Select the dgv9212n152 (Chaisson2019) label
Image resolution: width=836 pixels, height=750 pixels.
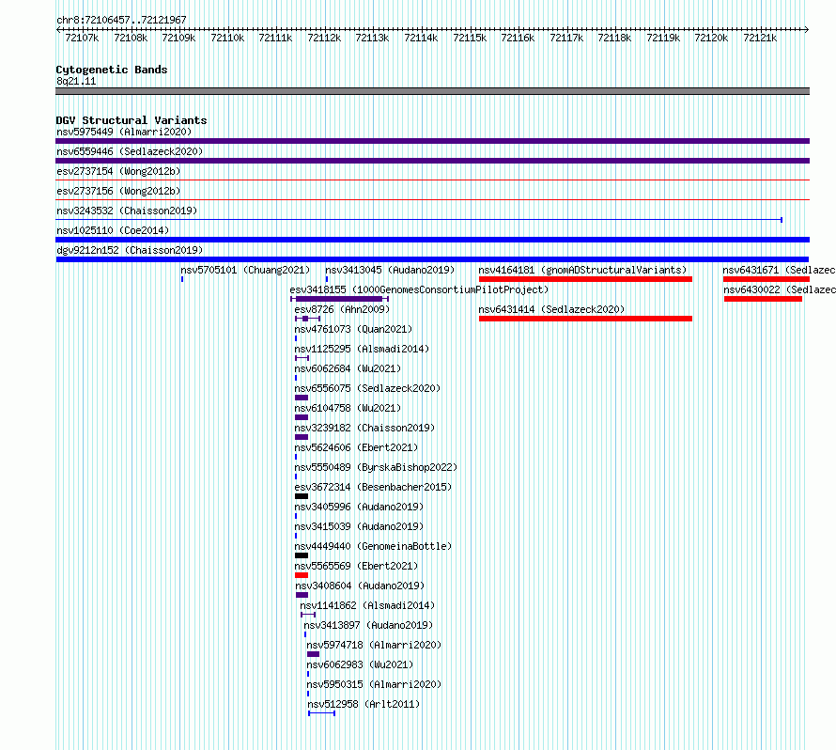[130, 250]
